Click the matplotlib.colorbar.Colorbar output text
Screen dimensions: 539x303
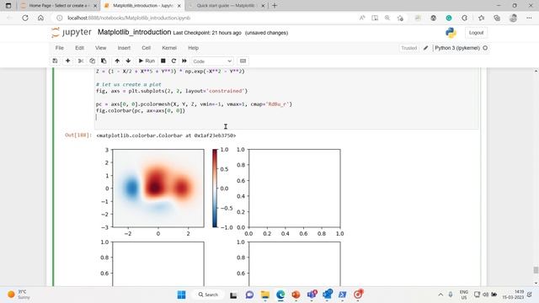[x=167, y=136]
